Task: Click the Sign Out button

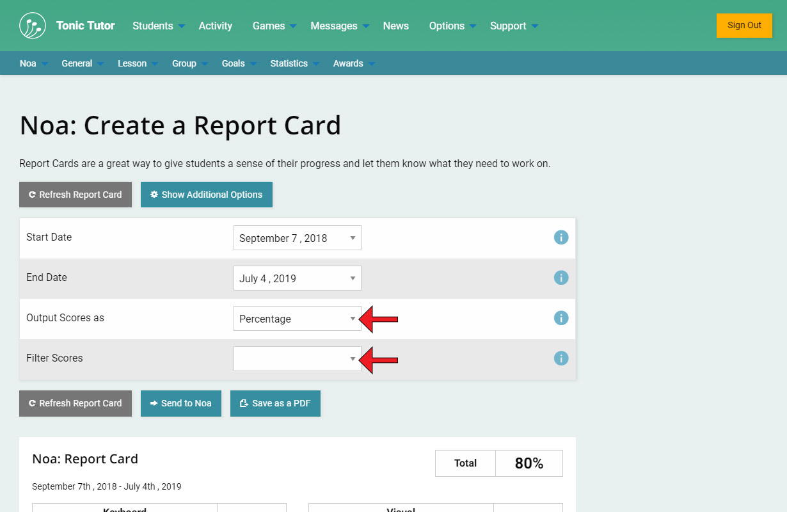Action: 744,26
